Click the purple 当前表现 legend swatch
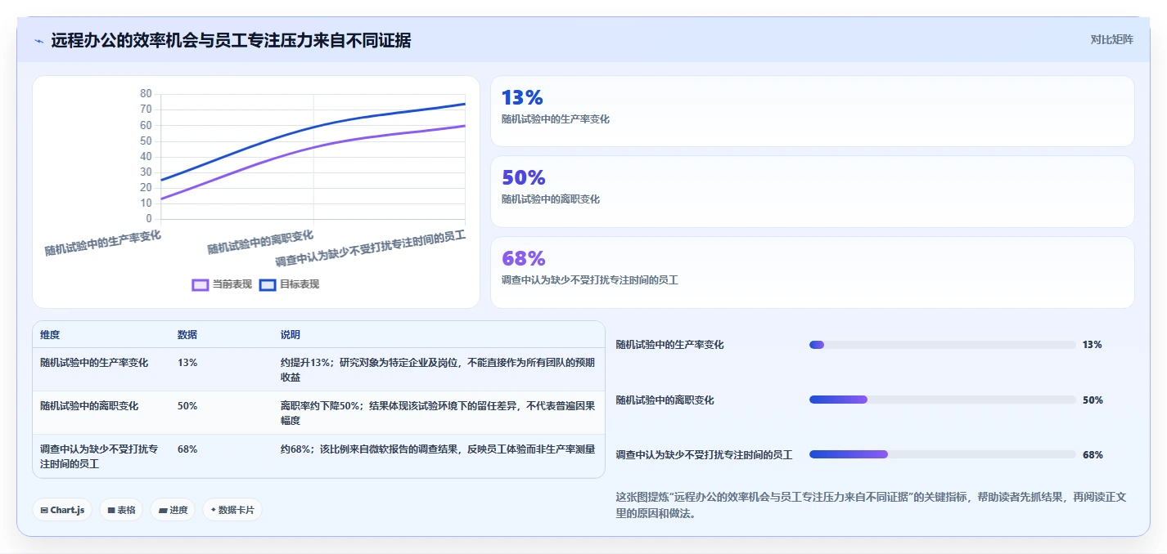This screenshot has width=1167, height=554. click(x=201, y=285)
